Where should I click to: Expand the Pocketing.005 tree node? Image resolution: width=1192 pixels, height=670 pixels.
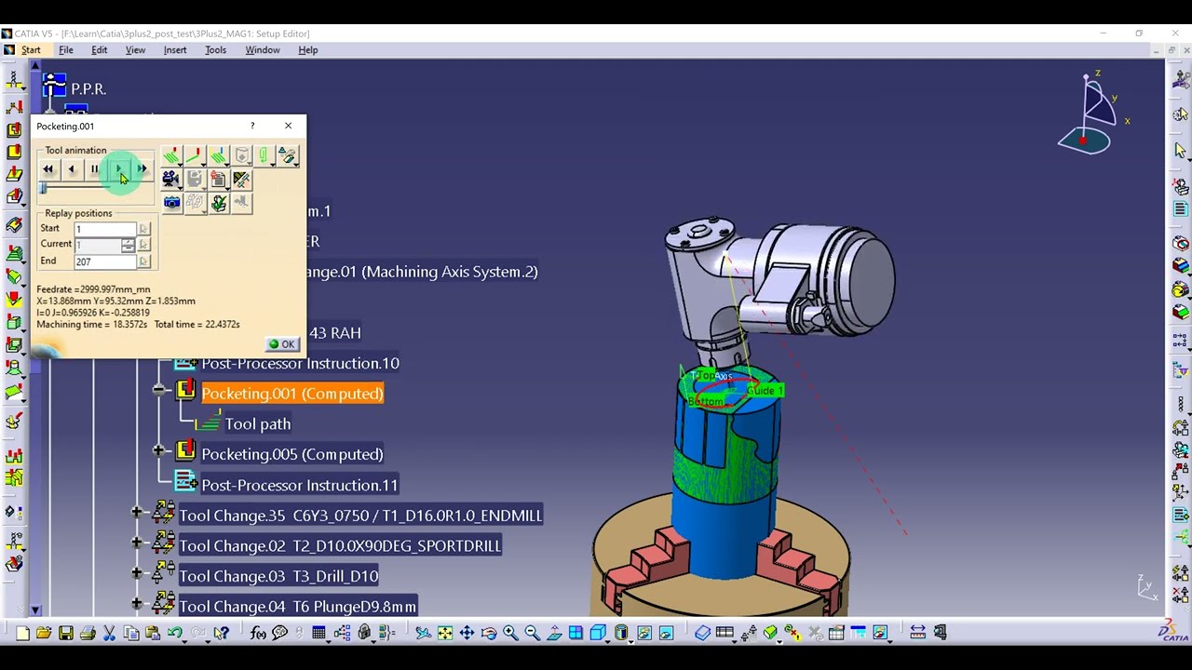[x=158, y=452]
